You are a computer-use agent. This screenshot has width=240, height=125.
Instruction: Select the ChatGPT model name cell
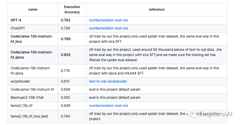[x=19, y=28]
